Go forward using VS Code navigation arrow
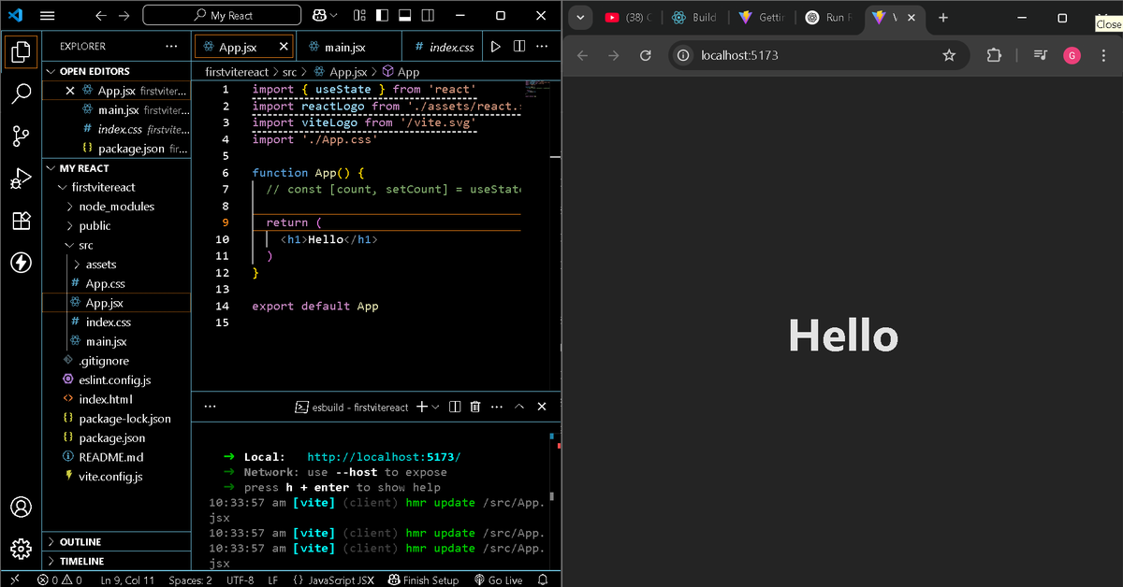Screen dimensions: 1123x587 (x=125, y=16)
